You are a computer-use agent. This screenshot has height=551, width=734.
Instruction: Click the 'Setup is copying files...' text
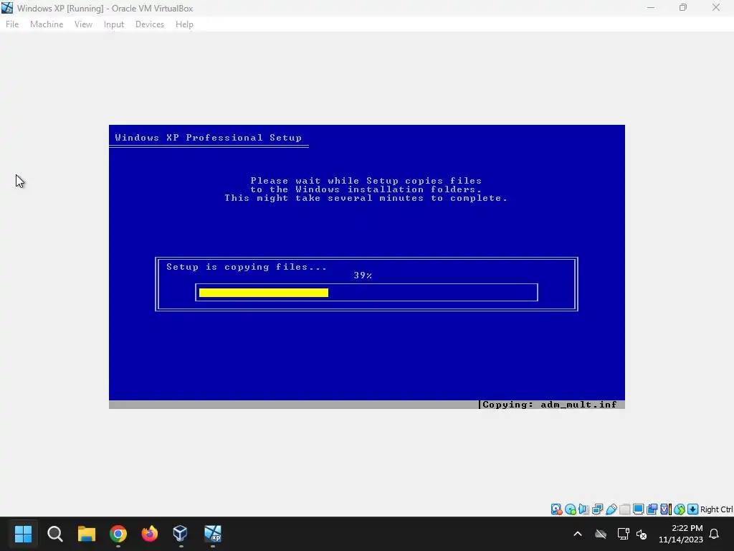pos(247,267)
